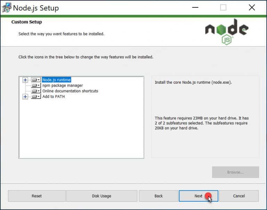Select npm package manager feature
The image size is (267, 210).
tap(63, 85)
